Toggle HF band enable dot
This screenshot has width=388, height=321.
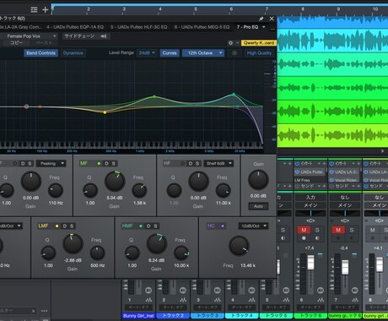tap(183, 163)
